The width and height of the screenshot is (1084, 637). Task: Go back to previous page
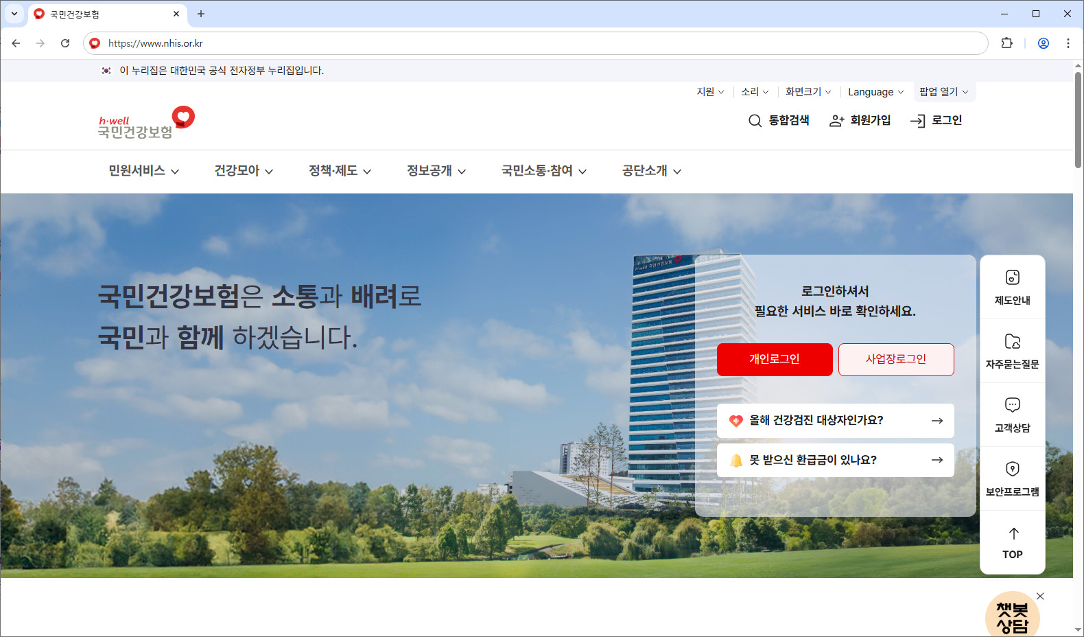click(x=16, y=43)
